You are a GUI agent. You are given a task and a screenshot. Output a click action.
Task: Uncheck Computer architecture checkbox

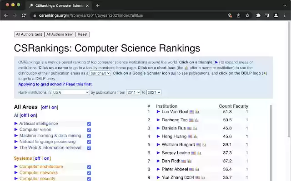(x=89, y=167)
